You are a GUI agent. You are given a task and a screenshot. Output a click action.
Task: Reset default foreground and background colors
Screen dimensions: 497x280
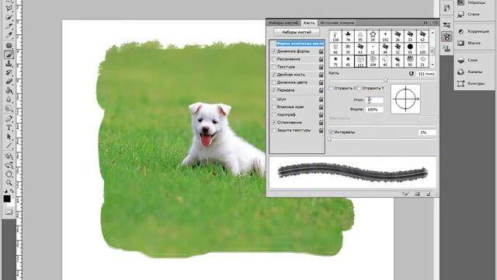pyautogui.click(x=5, y=191)
